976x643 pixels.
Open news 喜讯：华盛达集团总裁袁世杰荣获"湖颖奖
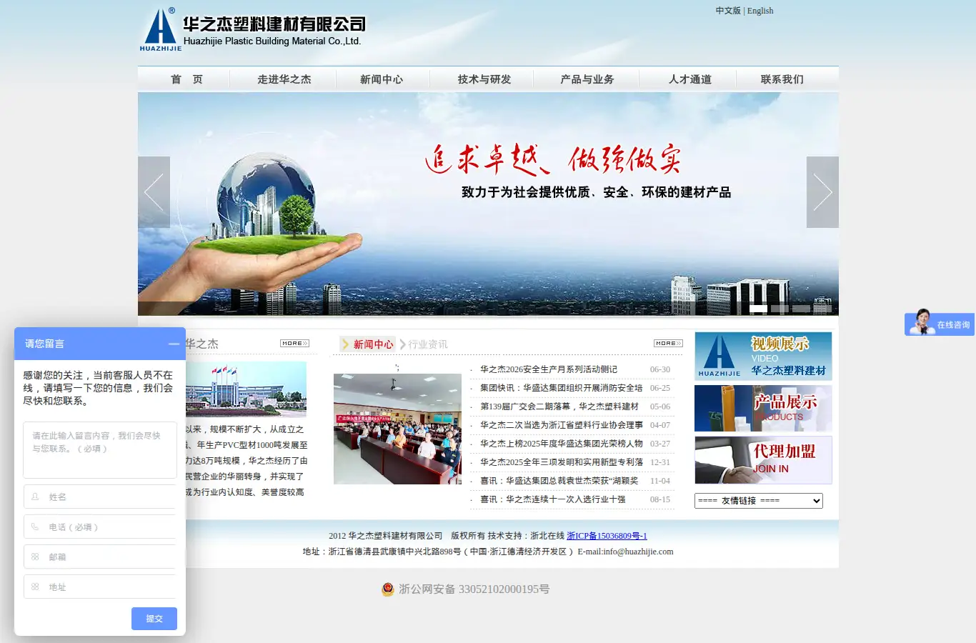(x=559, y=481)
